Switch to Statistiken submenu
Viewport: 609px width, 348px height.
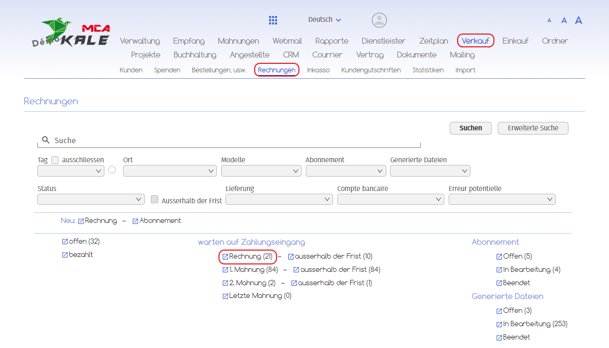(428, 70)
